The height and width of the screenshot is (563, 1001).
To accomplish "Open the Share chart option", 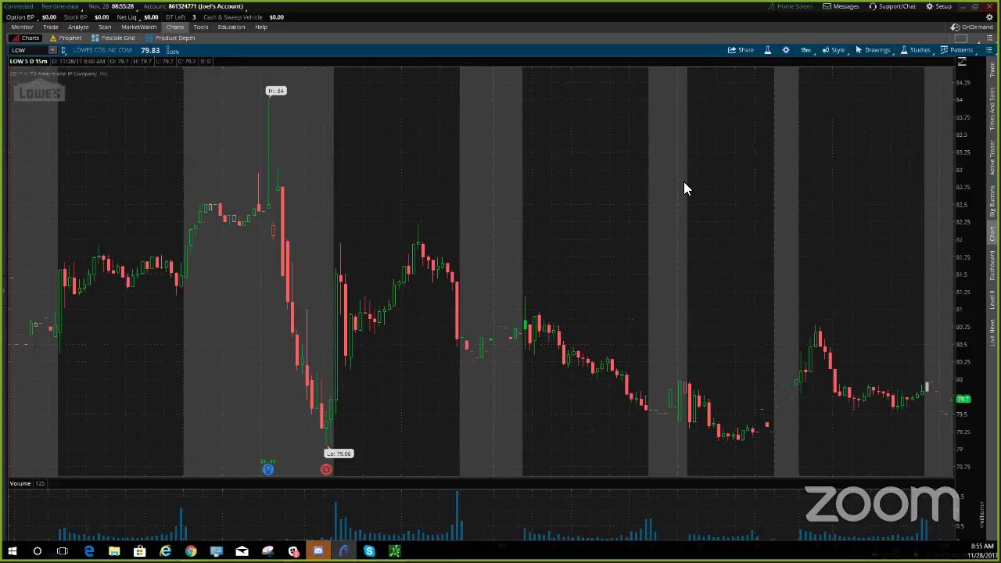I will point(741,50).
